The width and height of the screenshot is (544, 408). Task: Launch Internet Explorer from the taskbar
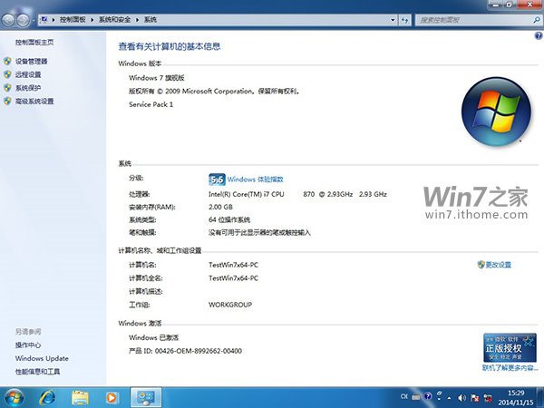(47, 396)
